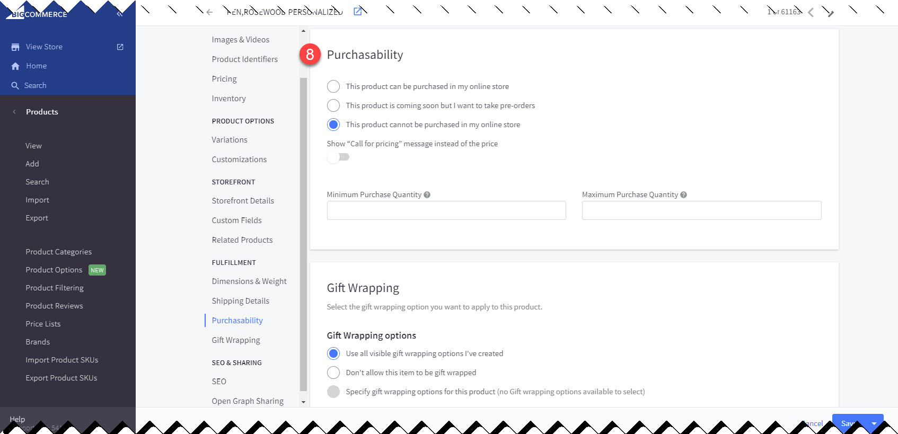Viewport: 898px width, 434px height.
Task: Open product in storefront via external-link icon
Action: [358, 11]
